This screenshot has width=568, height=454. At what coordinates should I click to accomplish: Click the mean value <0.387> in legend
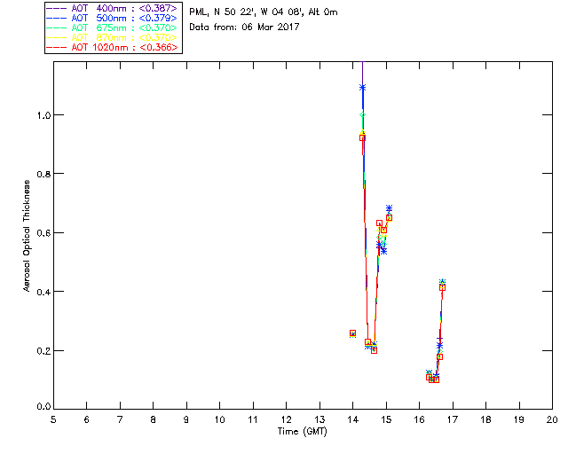158,8
